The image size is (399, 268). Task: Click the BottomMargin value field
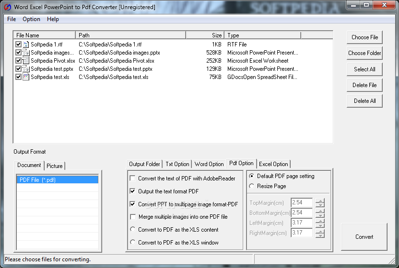click(x=302, y=213)
